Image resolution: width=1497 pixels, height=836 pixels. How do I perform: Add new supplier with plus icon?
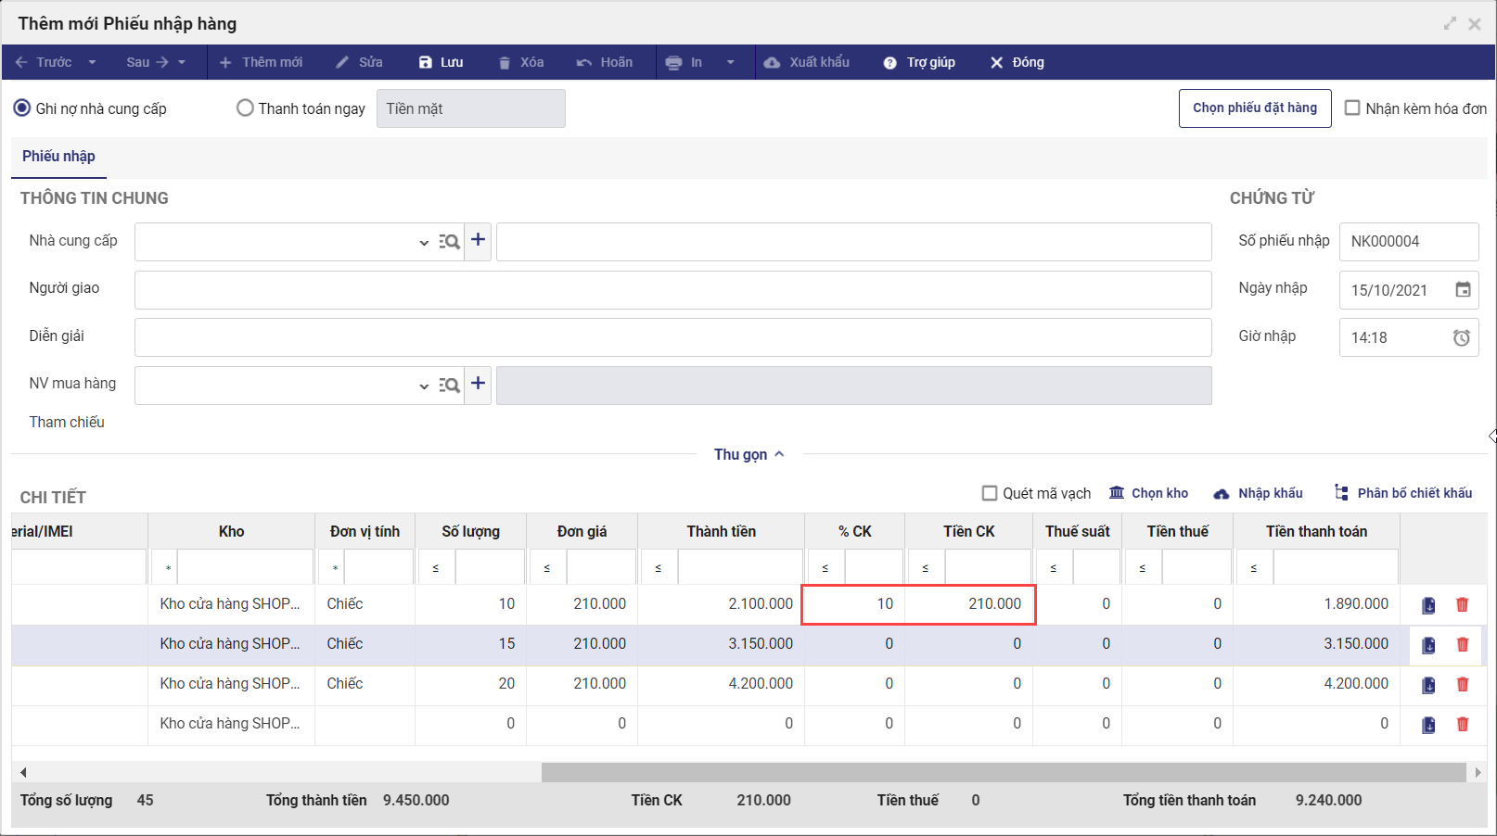[478, 240]
